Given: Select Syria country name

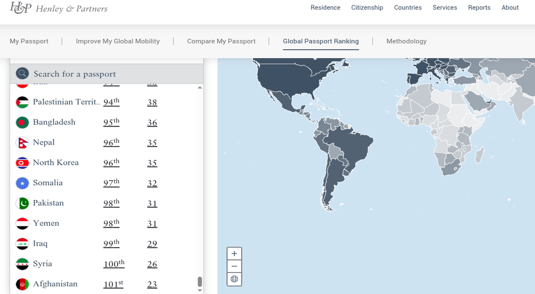Looking at the screenshot, I should pos(42,263).
